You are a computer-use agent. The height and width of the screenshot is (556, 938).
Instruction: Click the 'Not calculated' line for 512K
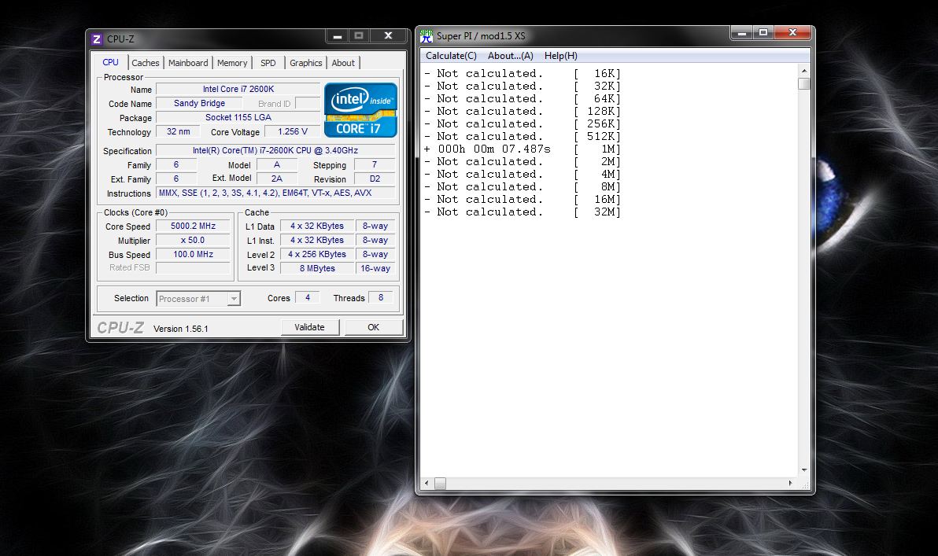523,136
